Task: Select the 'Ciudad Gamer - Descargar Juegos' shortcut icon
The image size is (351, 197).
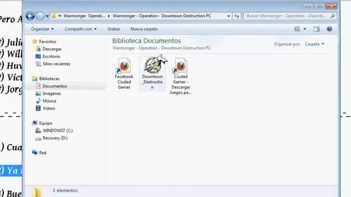Action: (x=180, y=66)
